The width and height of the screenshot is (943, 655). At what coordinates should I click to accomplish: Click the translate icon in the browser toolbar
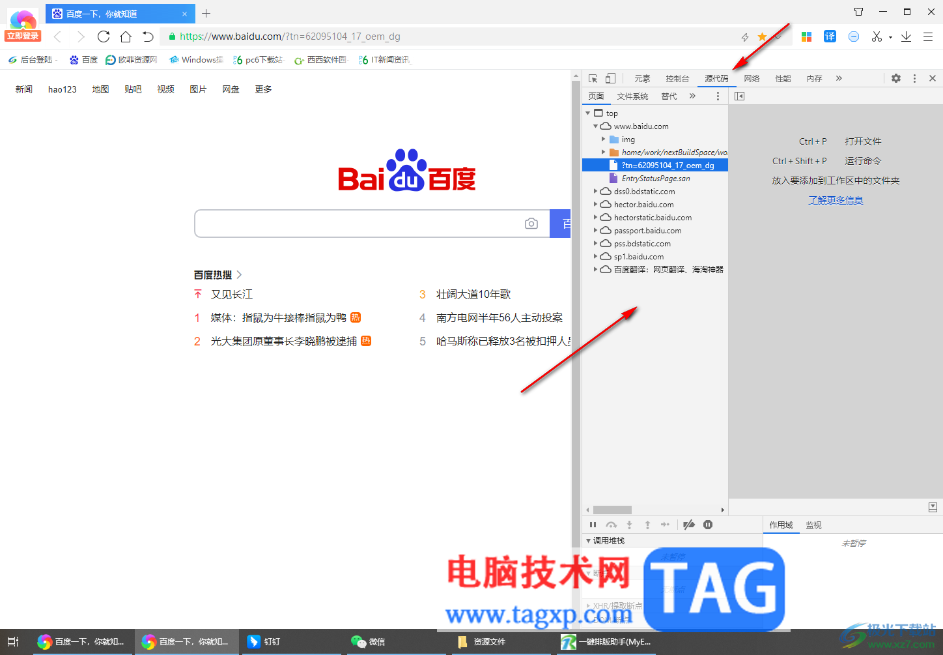pos(830,36)
